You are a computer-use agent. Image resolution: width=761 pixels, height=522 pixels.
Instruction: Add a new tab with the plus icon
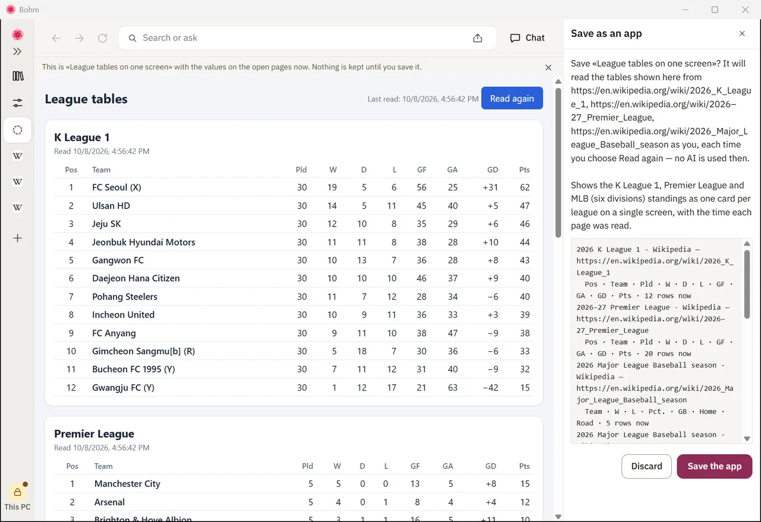pos(18,238)
